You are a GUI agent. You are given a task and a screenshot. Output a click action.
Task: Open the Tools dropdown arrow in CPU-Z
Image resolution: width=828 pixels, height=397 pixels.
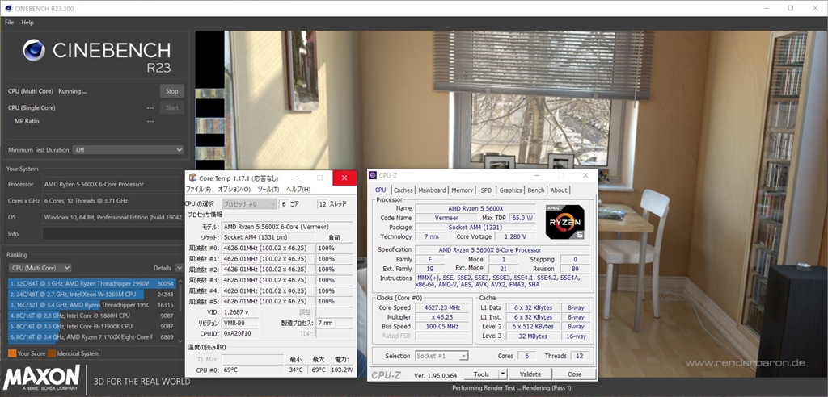click(503, 374)
